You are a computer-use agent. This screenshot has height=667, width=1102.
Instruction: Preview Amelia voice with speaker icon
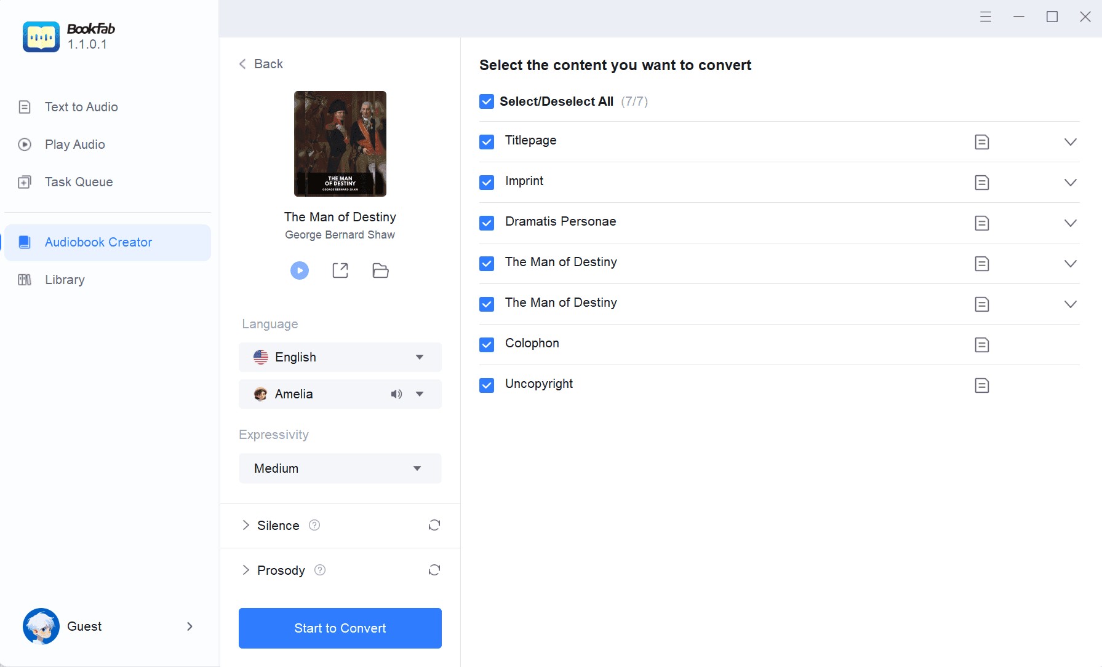pos(396,394)
